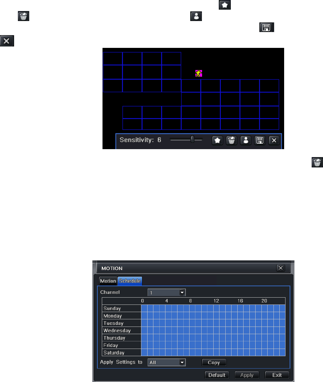Click the hour 20 column header
Viewport: 323px width, 382px height.
(264, 301)
